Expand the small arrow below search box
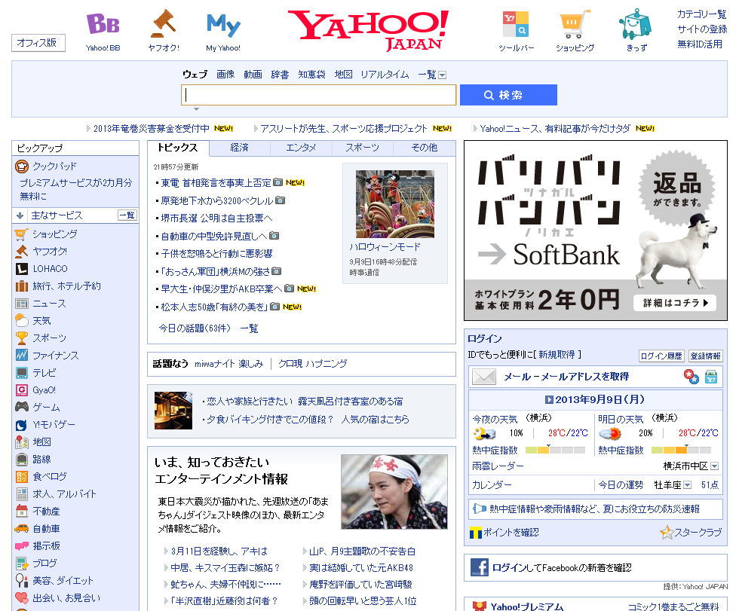The width and height of the screenshot is (739, 611). pos(197,109)
